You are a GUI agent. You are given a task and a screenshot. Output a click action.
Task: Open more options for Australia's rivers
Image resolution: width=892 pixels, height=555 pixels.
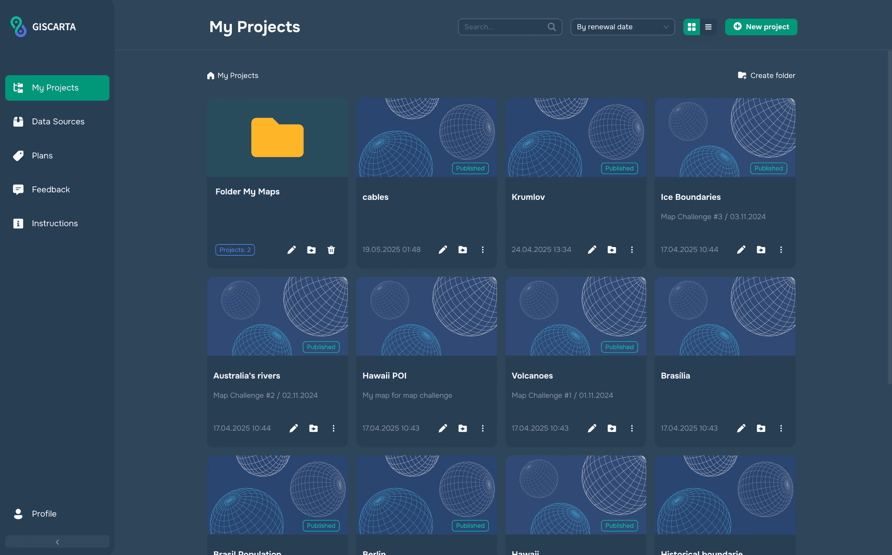[x=334, y=428]
